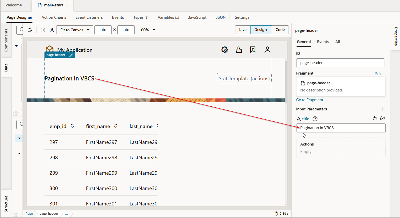
Task: Switch canvas to Code view
Action: (x=280, y=30)
